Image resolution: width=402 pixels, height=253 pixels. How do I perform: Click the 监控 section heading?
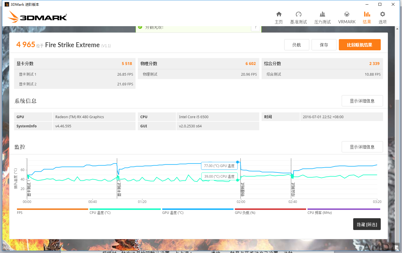click(20, 147)
